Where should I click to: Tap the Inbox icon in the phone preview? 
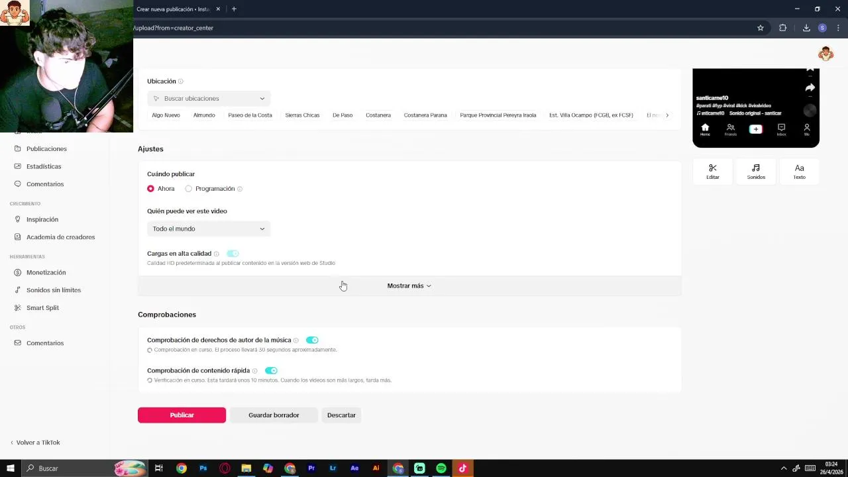pyautogui.click(x=781, y=129)
